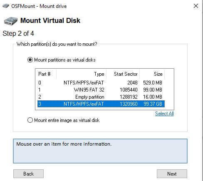203x181 pixels.
Task: Click start sector 1085440 cell
Action: pyautogui.click(x=129, y=90)
